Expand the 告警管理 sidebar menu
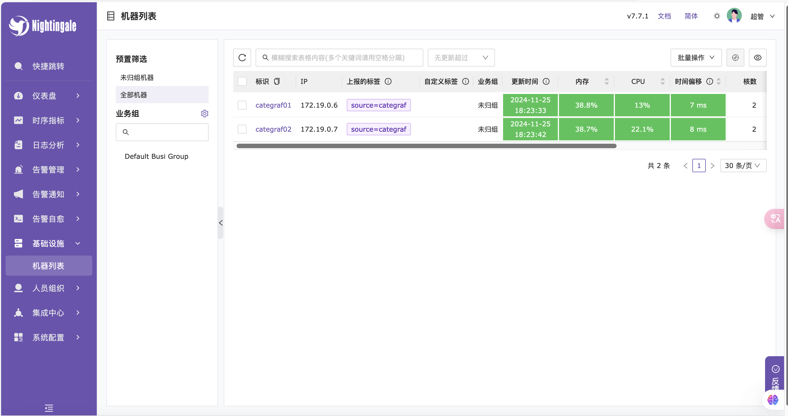The width and height of the screenshot is (788, 416). click(x=48, y=169)
